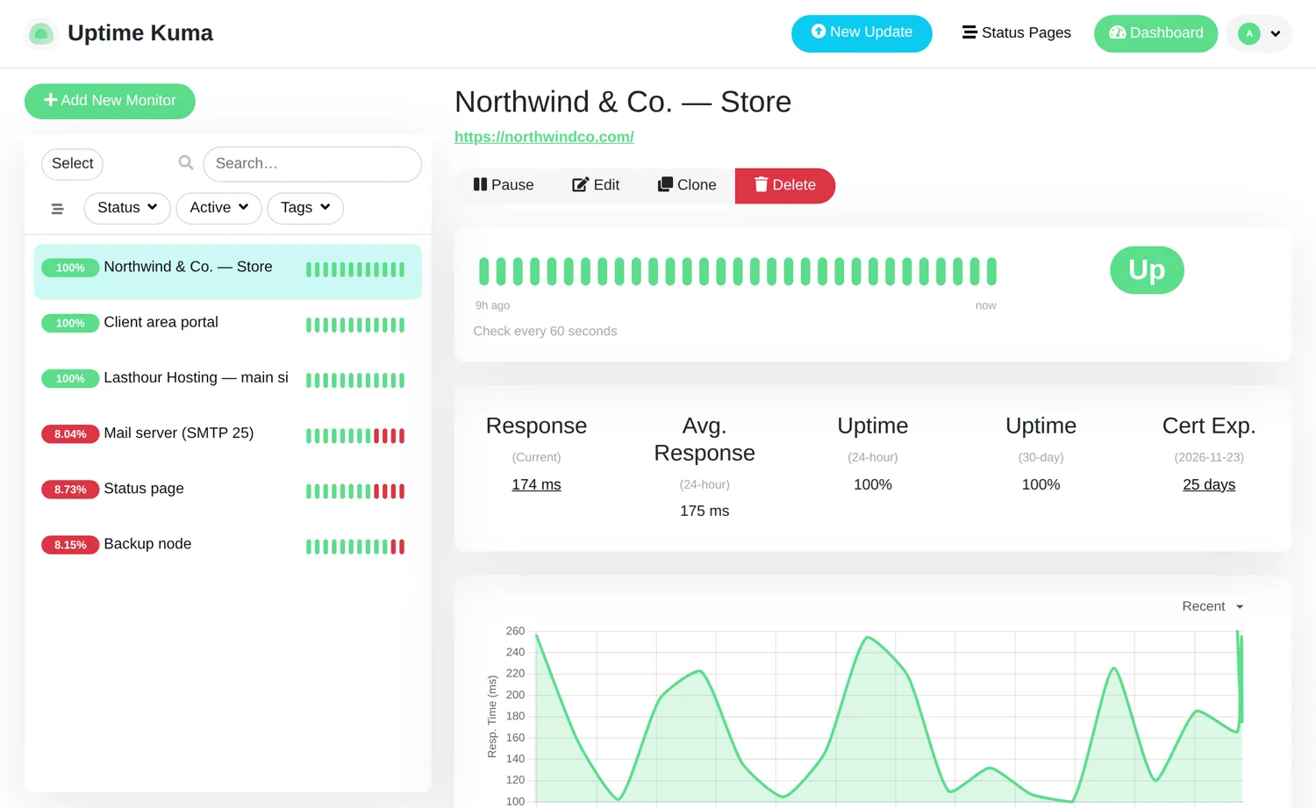Click the Select button in monitor list
Viewport: 1316px width, 808px height.
pyautogui.click(x=72, y=164)
